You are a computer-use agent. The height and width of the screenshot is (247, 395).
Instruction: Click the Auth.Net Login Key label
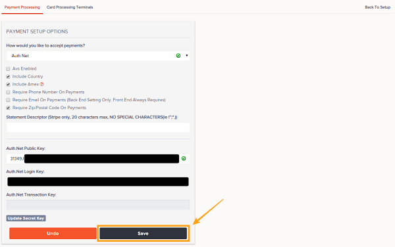25,171
